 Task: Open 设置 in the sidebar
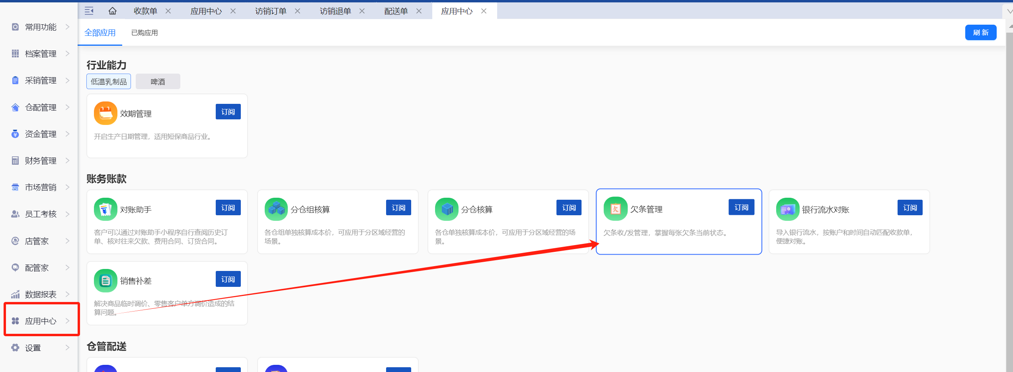click(41, 348)
